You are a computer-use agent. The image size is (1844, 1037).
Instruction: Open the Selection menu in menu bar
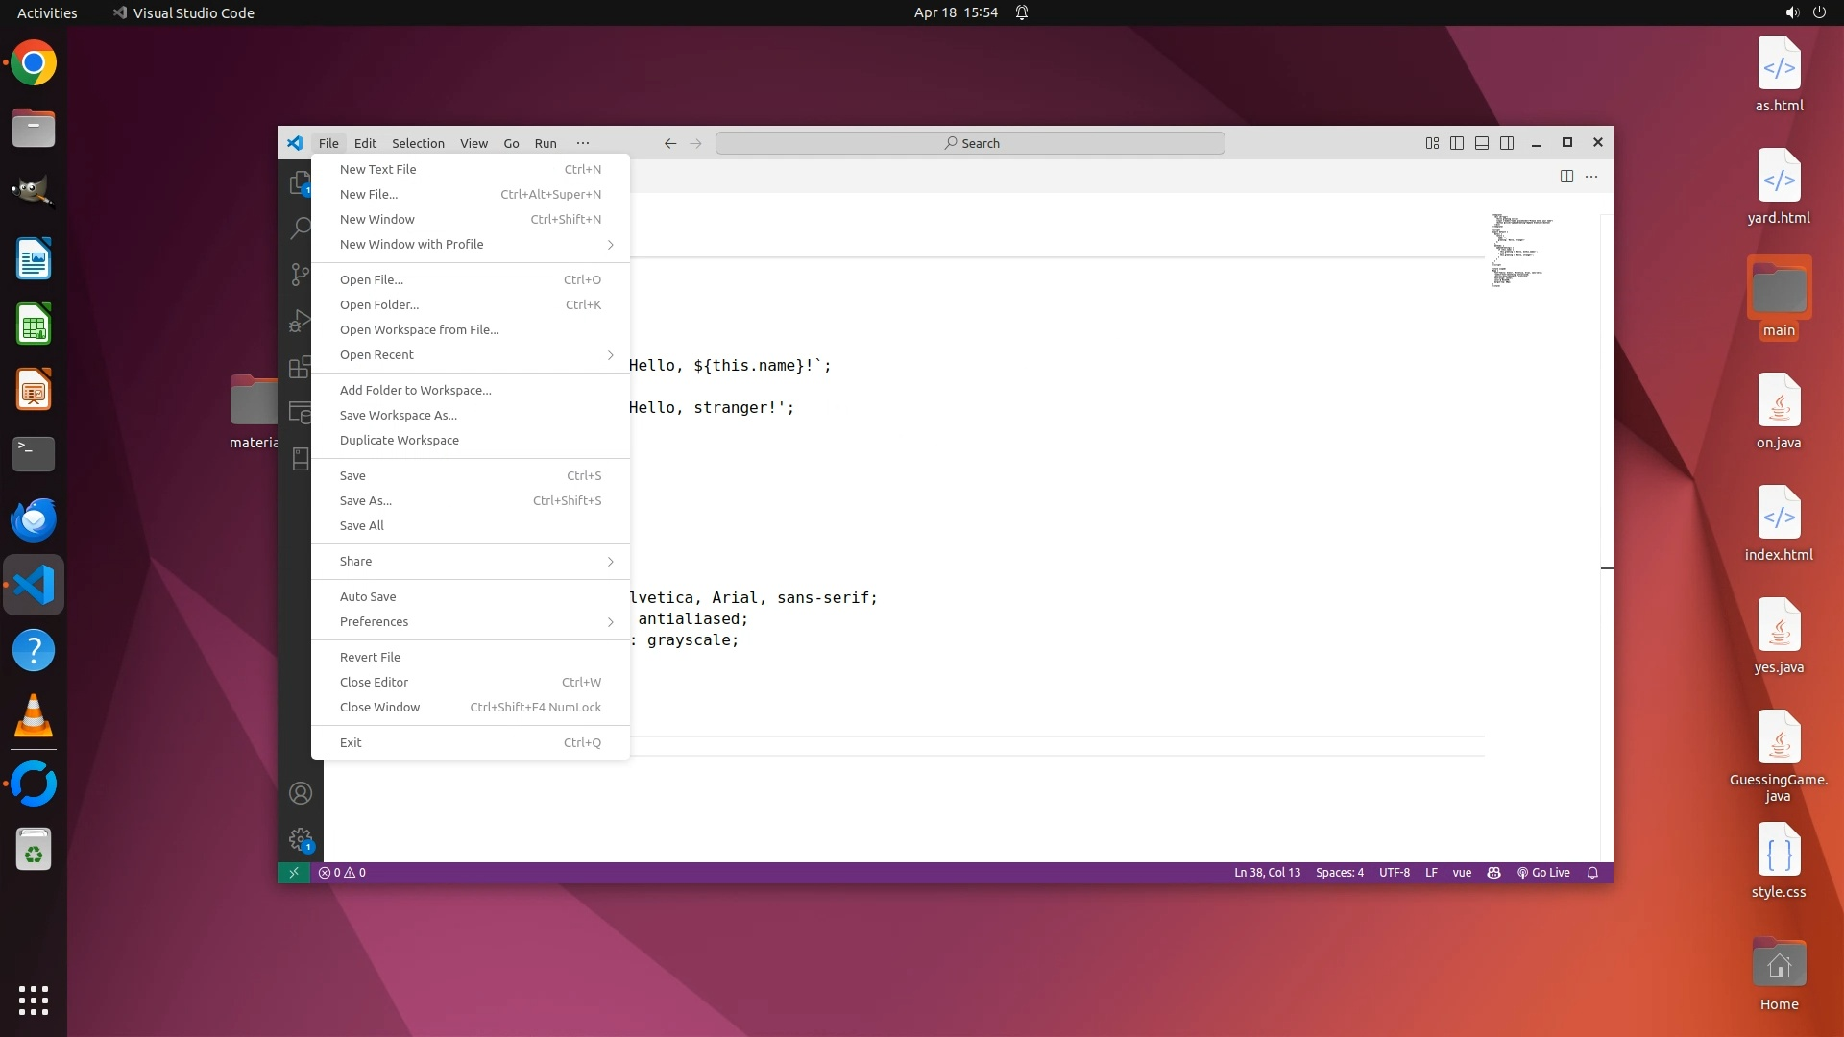tap(418, 143)
